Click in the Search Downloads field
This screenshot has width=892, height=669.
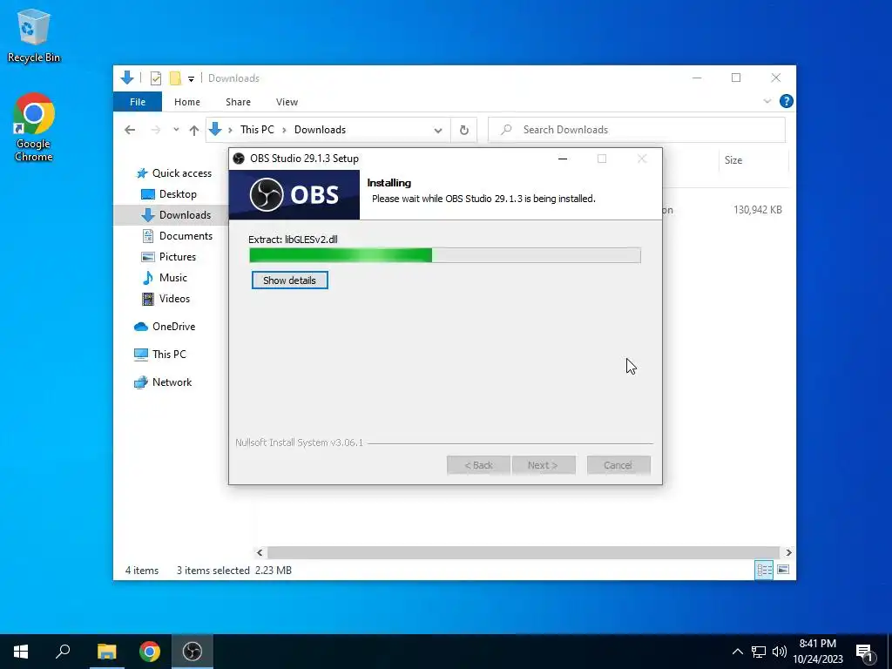(x=637, y=130)
